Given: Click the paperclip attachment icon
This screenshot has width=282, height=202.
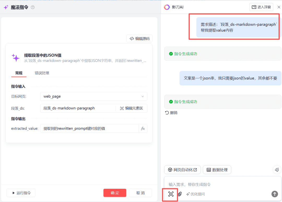Looking at the screenshot, I should pos(180,194).
